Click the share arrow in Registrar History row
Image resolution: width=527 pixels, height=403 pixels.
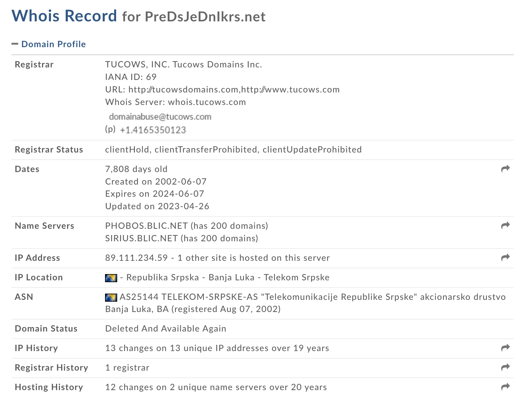(x=505, y=367)
